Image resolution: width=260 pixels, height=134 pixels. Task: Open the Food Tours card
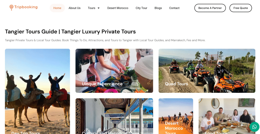pyautogui.click(x=227, y=116)
